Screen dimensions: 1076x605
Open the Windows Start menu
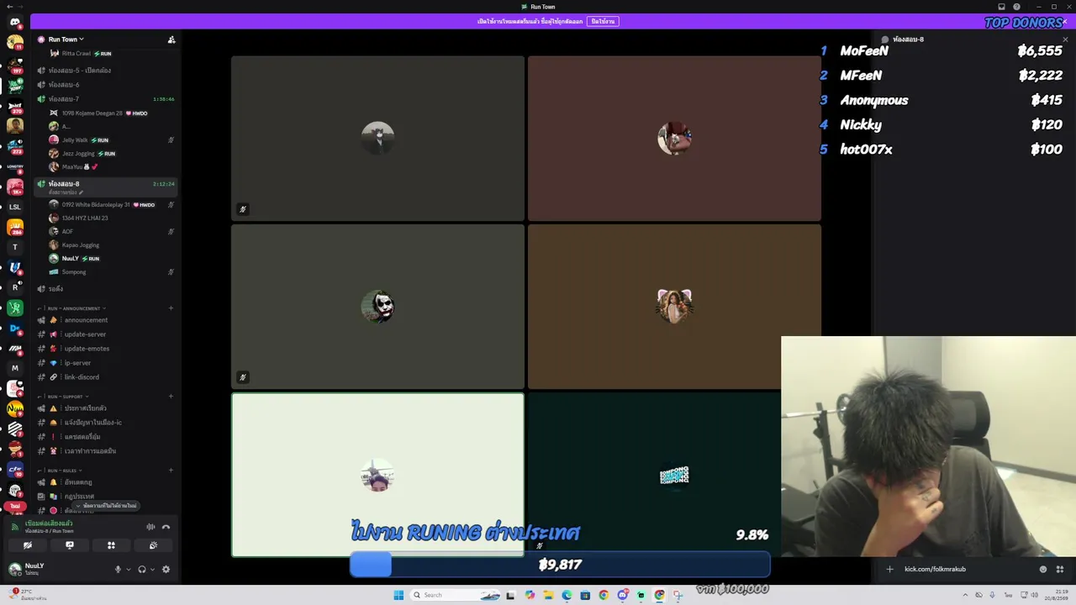(398, 595)
